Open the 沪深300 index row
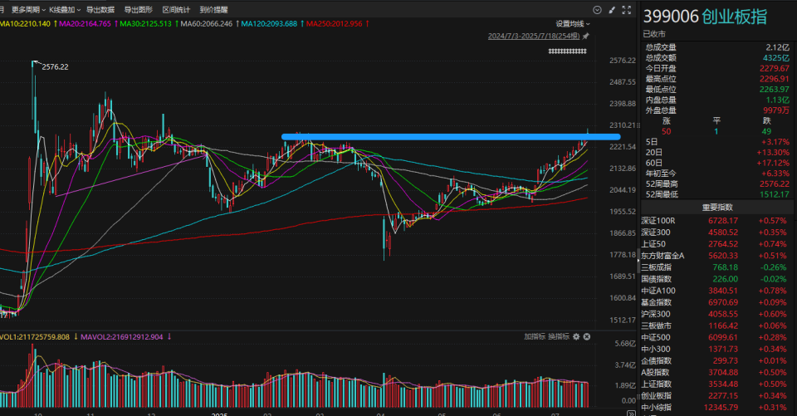The image size is (797, 416). tap(714, 315)
